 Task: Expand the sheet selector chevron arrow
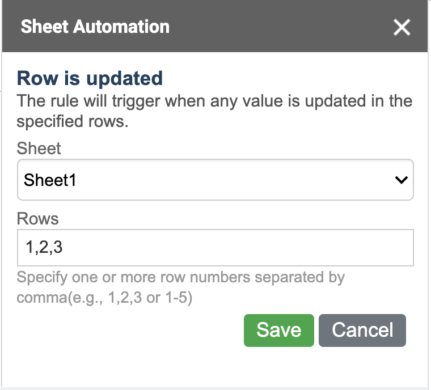point(401,180)
